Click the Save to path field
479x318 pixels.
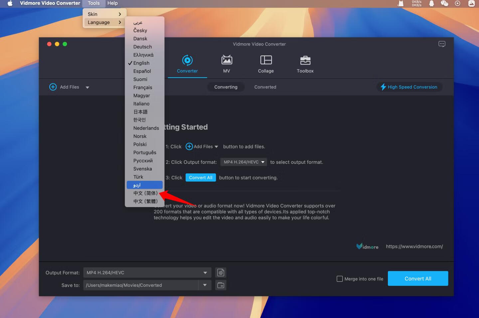coord(141,285)
